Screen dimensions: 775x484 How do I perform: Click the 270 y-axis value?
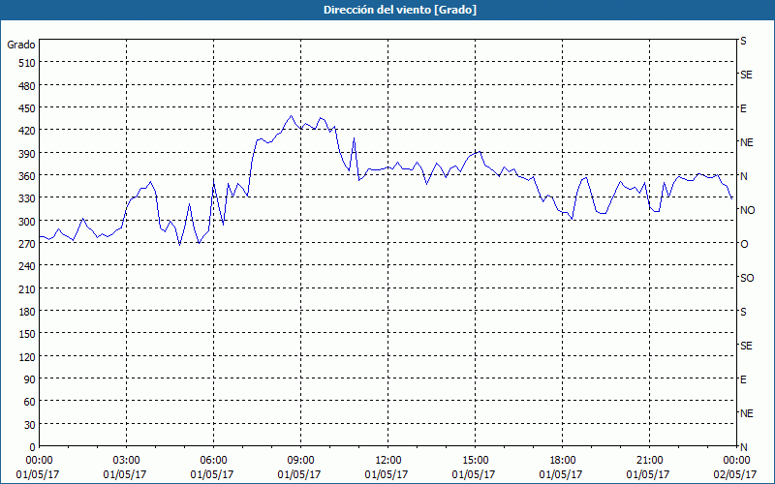click(x=27, y=244)
